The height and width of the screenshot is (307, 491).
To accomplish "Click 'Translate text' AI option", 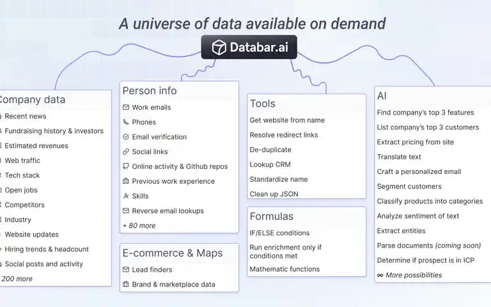I will point(399,157).
